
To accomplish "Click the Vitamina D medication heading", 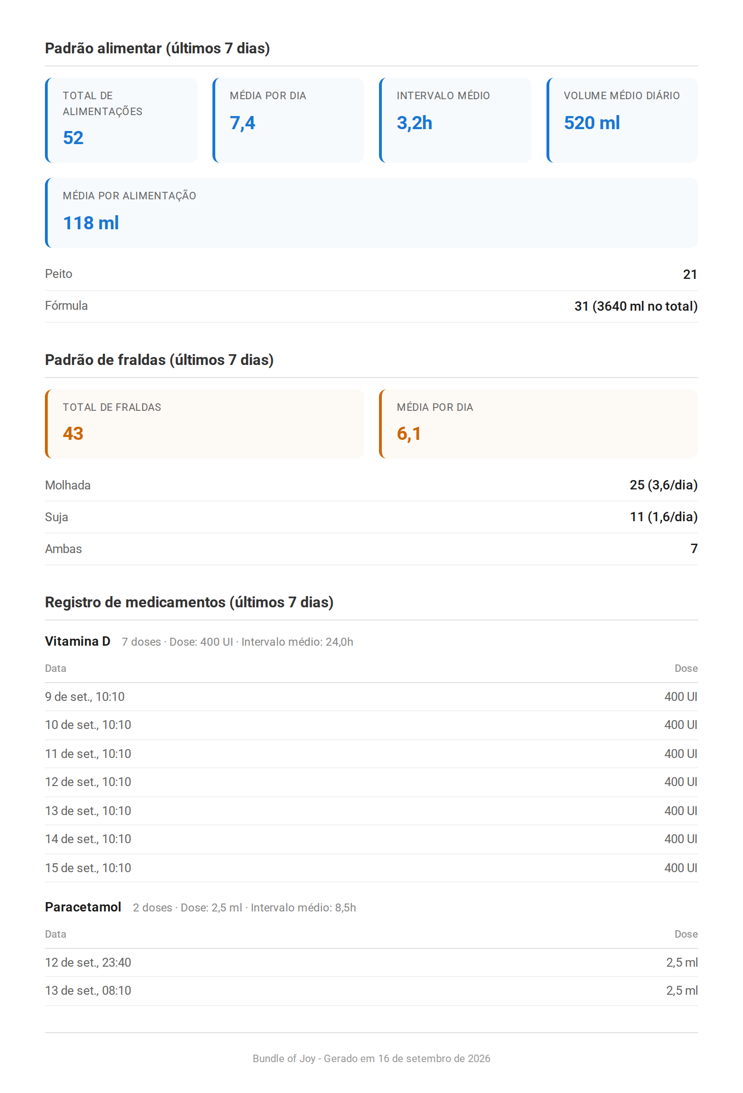I will pos(78,641).
